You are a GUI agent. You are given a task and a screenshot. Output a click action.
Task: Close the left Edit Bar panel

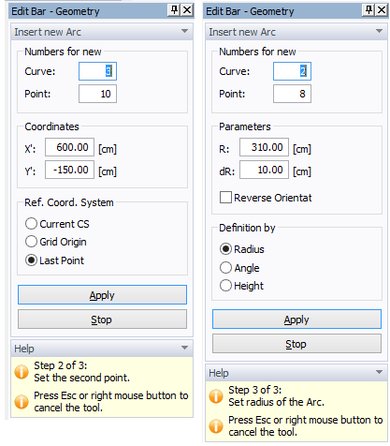[x=187, y=10]
